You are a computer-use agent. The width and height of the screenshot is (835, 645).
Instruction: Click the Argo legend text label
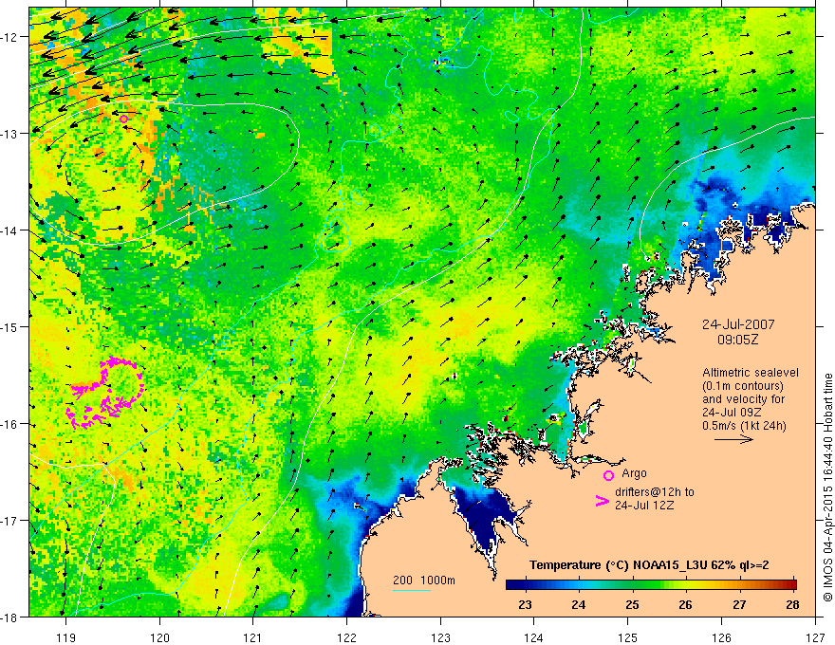point(634,473)
